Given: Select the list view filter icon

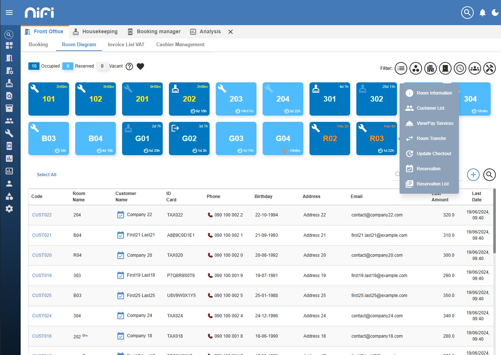Looking at the screenshot, I should (401, 68).
